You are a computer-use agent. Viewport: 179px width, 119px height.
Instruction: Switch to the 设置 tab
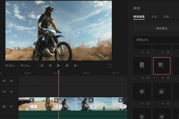coord(154,17)
